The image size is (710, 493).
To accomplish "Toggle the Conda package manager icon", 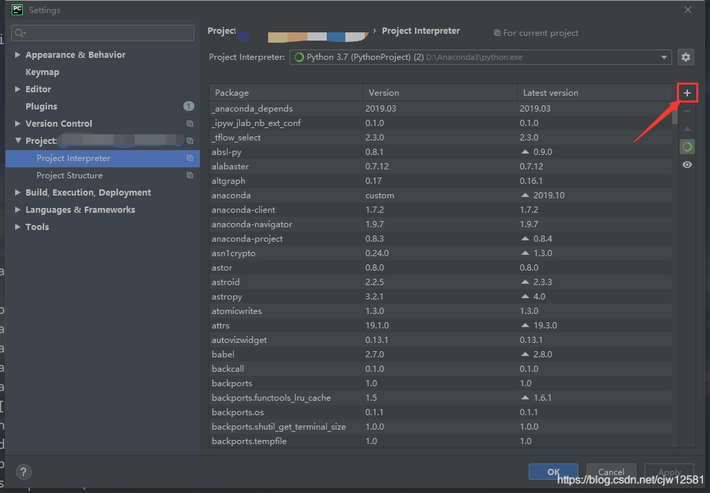I will click(x=687, y=147).
